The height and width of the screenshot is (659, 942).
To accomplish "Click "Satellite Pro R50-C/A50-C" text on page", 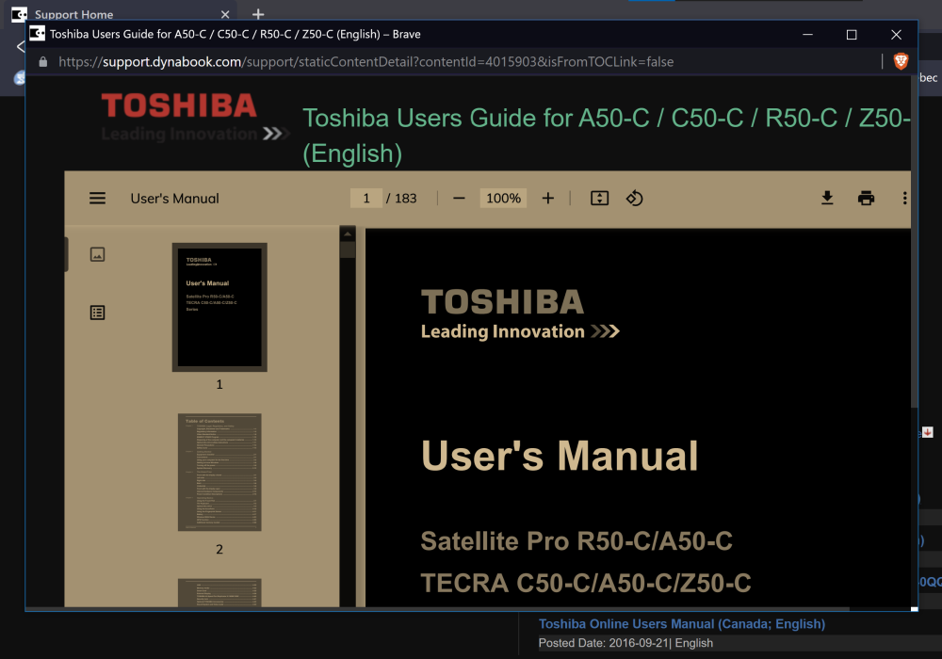I will tap(577, 540).
